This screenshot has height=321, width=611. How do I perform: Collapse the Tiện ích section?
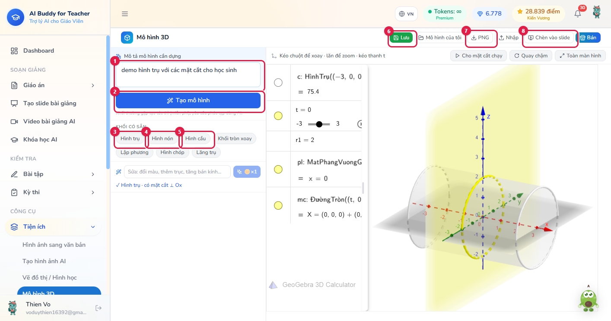click(53, 227)
